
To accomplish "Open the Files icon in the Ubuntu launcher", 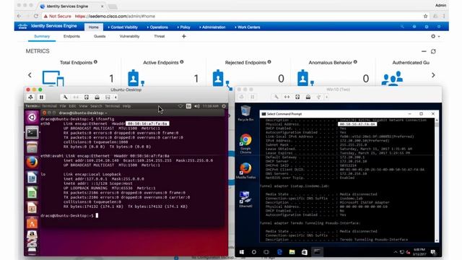I will point(32,147).
